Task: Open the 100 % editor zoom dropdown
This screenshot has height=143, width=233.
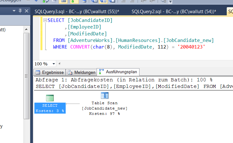Action: coord(54,64)
